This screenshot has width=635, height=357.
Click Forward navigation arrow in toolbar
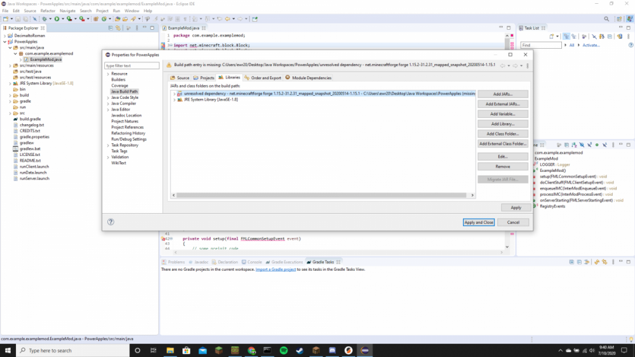240,18
